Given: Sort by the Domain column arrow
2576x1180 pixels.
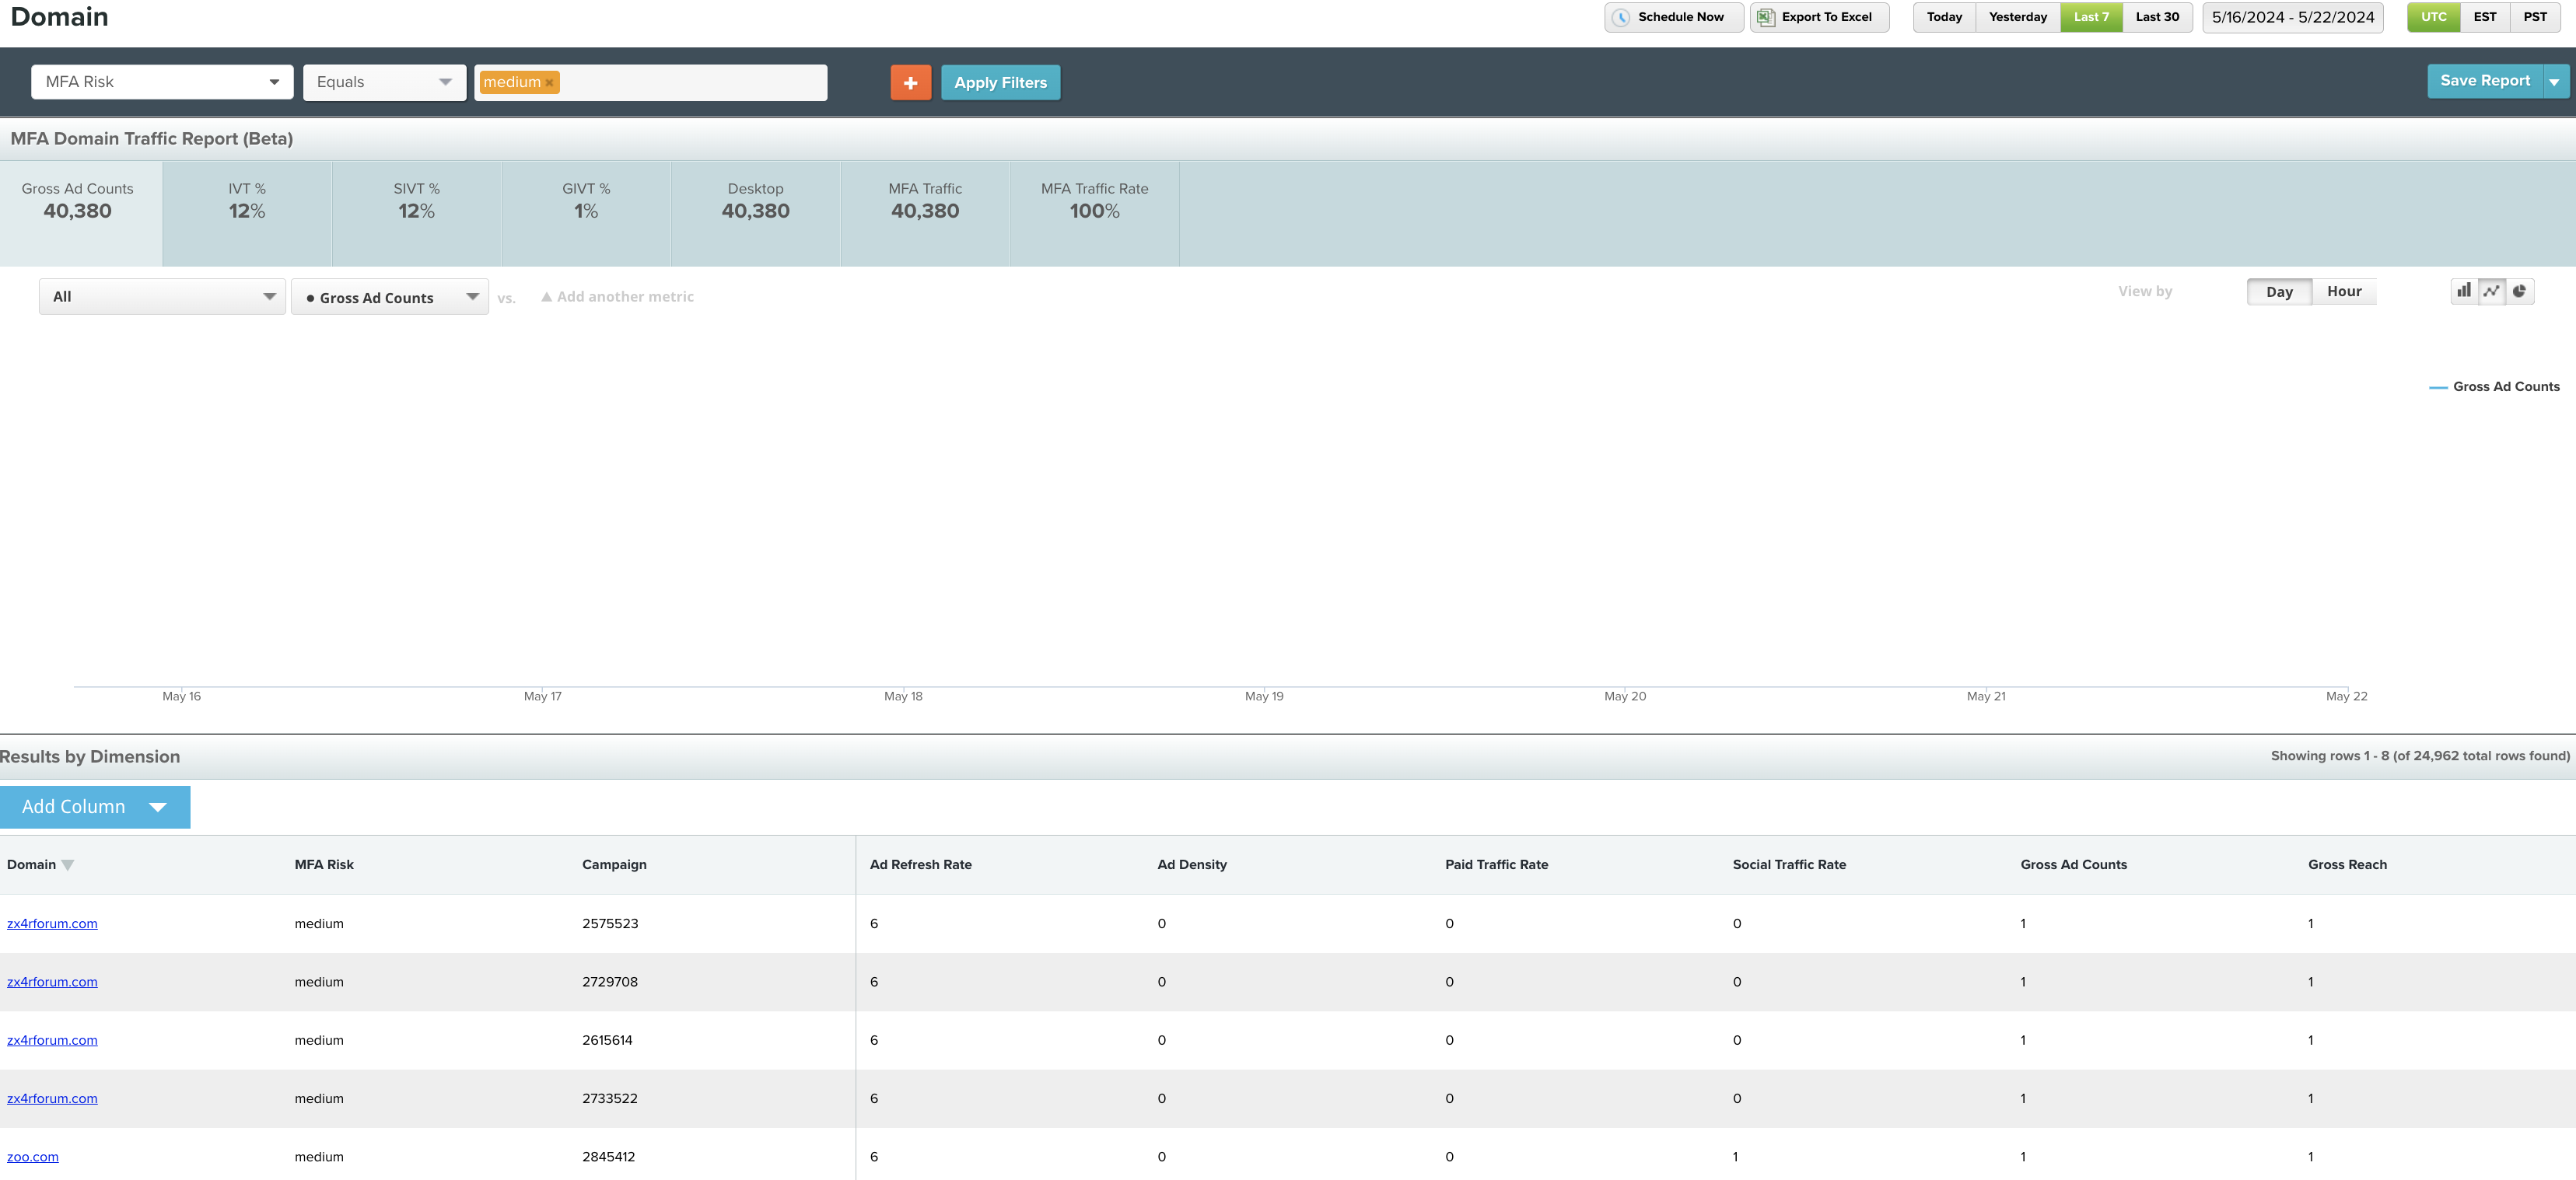Looking at the screenshot, I should [x=68, y=865].
